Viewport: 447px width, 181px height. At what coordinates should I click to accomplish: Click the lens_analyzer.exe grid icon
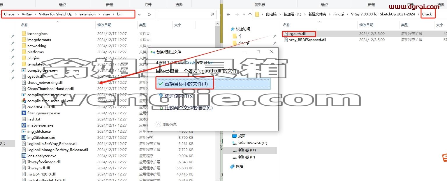point(24,156)
